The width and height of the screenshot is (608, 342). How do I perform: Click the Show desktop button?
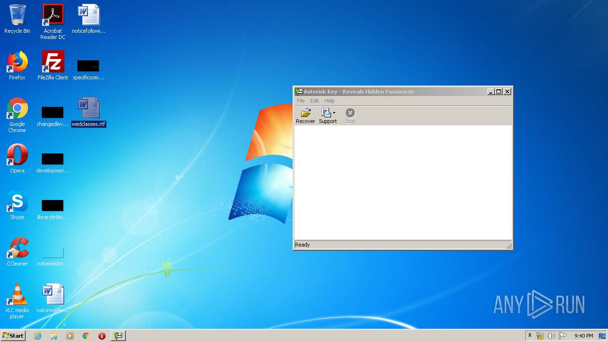[602, 336]
